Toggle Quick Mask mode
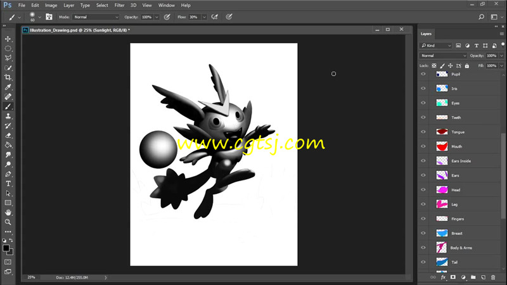This screenshot has width=507, height=285. coord(8,262)
